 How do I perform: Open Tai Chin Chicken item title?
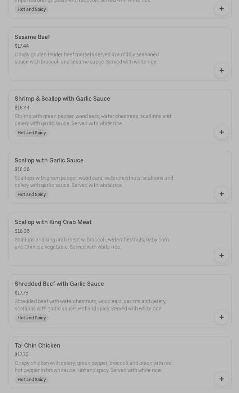pyautogui.click(x=37, y=345)
